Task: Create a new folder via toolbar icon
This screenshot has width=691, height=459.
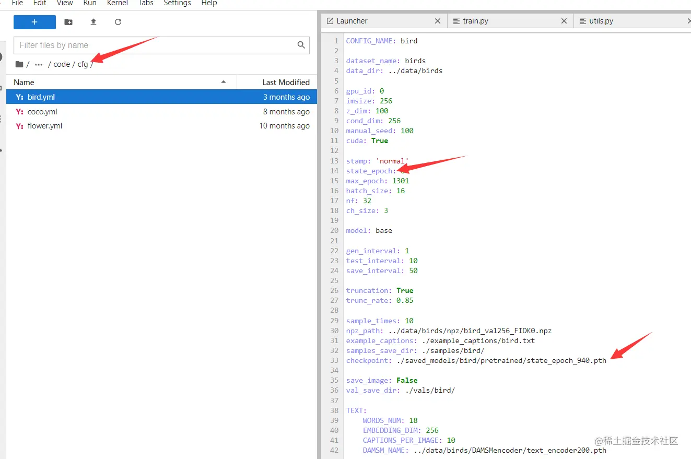Action: 68,22
